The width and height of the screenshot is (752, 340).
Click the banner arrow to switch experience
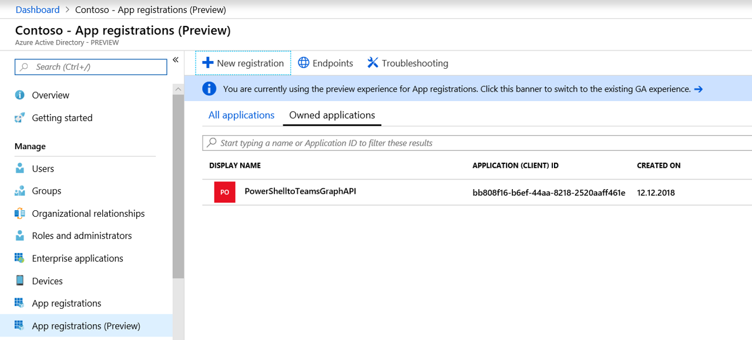pos(698,89)
